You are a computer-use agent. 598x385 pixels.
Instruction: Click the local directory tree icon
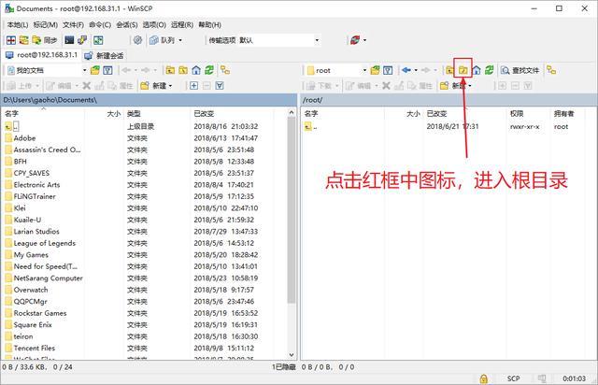coord(225,70)
